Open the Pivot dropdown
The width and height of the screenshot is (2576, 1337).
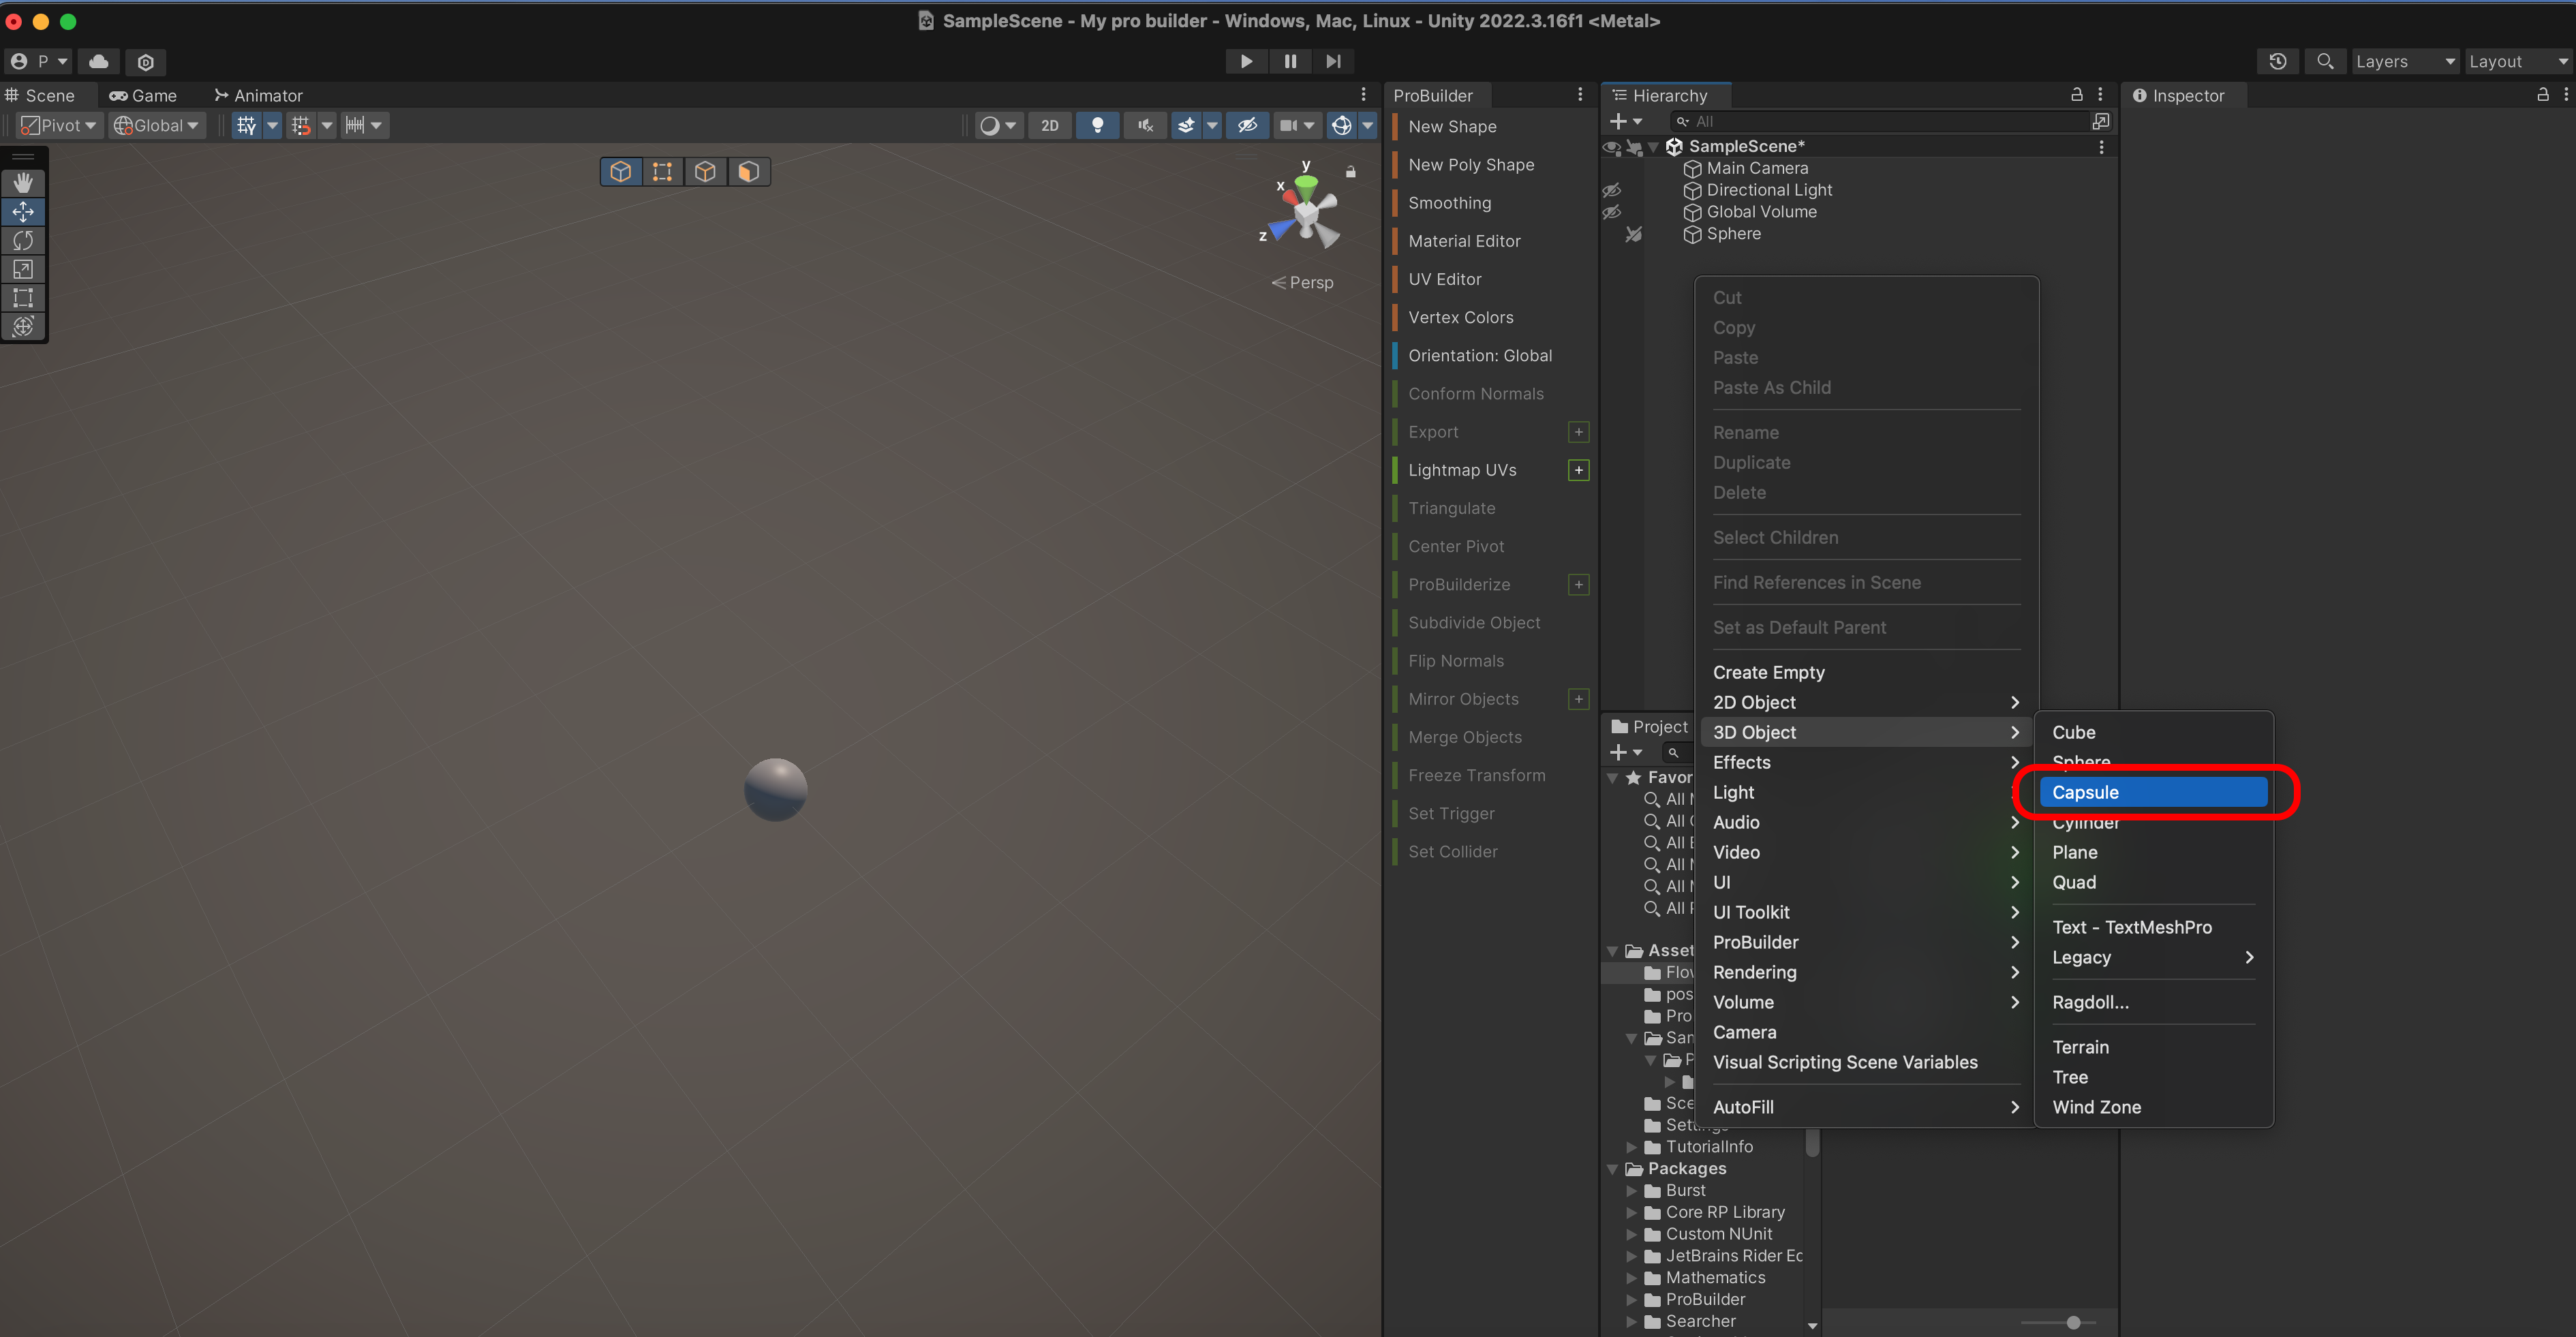59,125
